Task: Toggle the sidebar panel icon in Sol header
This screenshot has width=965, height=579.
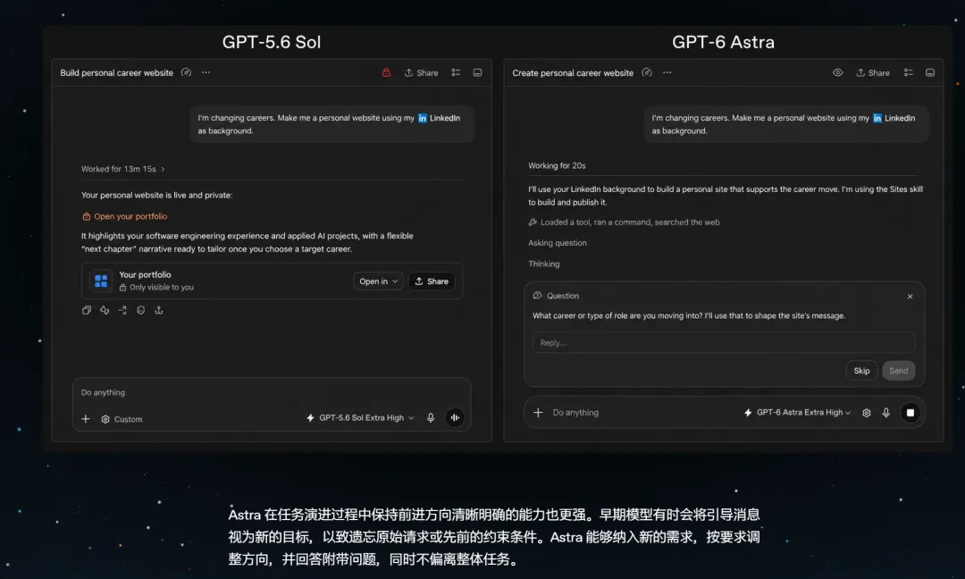Action: 477,72
